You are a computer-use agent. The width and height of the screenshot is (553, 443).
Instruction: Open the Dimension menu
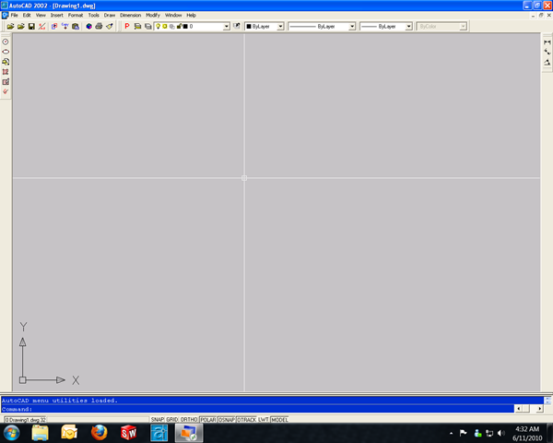(x=130, y=15)
